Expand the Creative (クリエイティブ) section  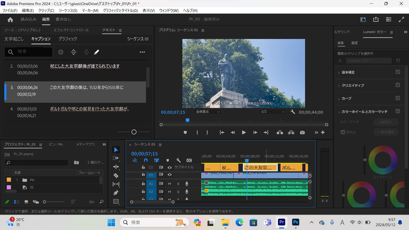(339, 85)
